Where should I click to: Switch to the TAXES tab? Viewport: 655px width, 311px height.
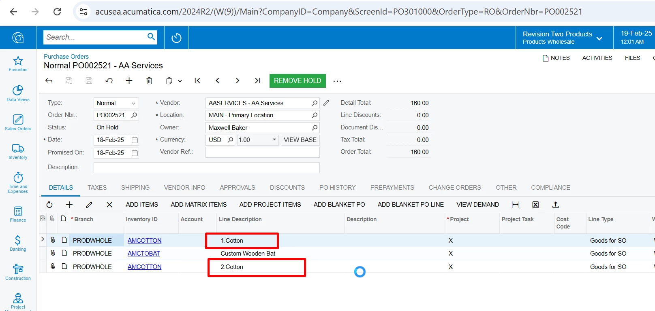(97, 188)
